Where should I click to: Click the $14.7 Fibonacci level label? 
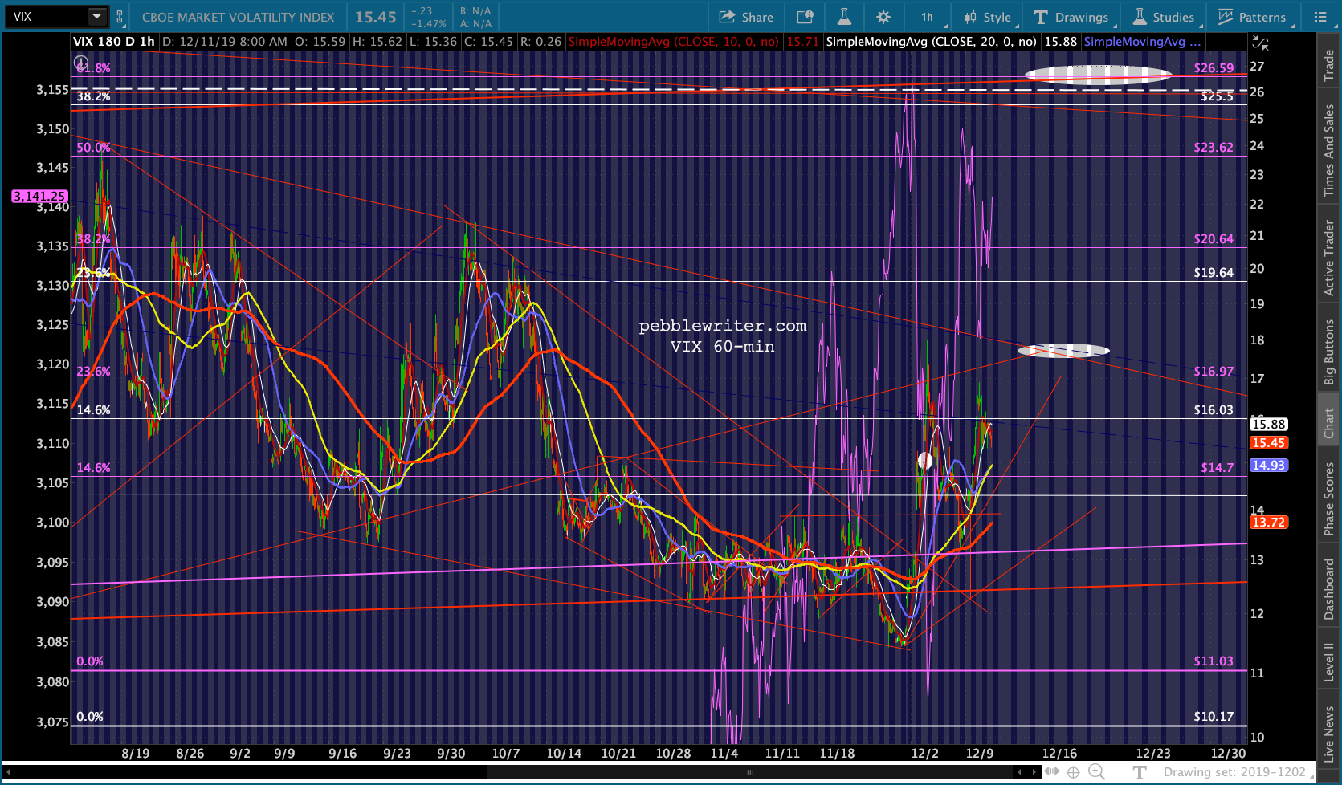1218,468
